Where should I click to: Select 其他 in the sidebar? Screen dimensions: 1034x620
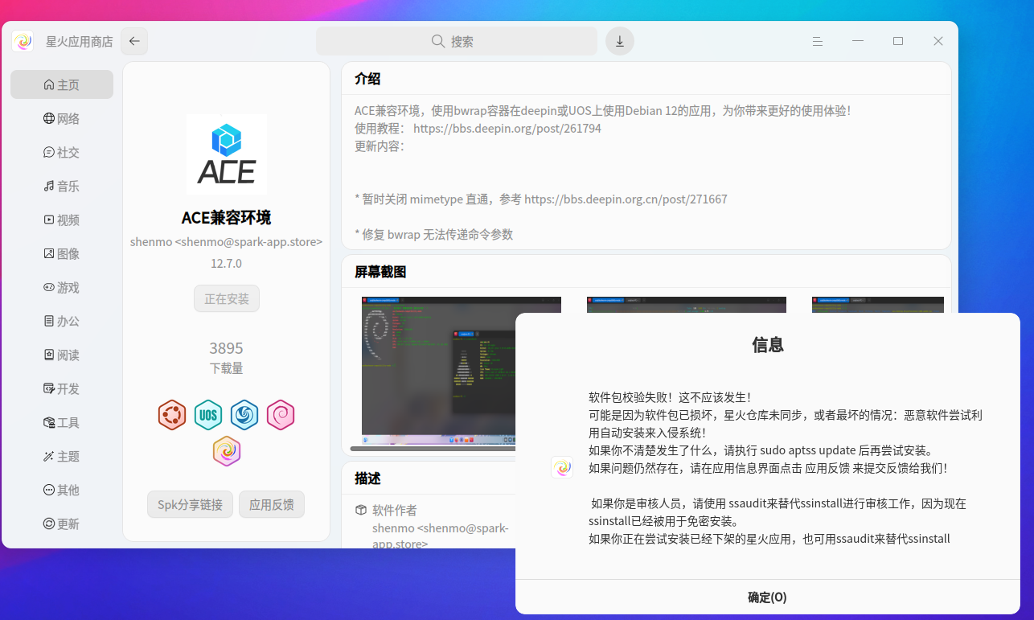pos(62,490)
